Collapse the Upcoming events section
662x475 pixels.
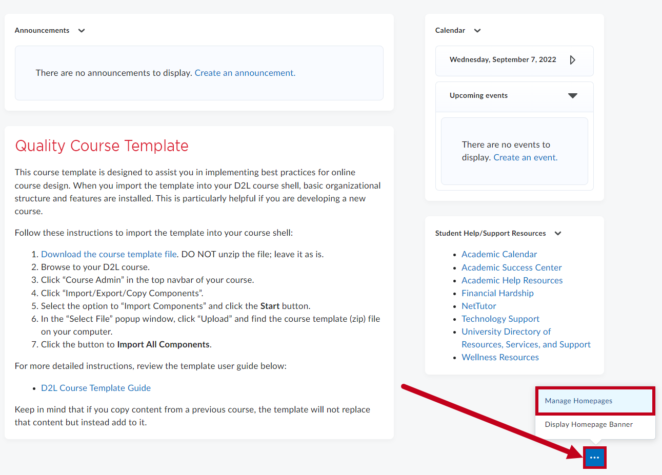tap(573, 95)
